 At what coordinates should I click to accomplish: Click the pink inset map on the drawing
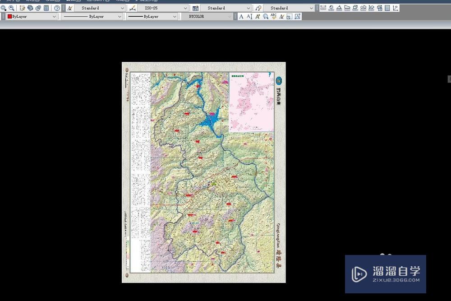pyautogui.click(x=251, y=102)
